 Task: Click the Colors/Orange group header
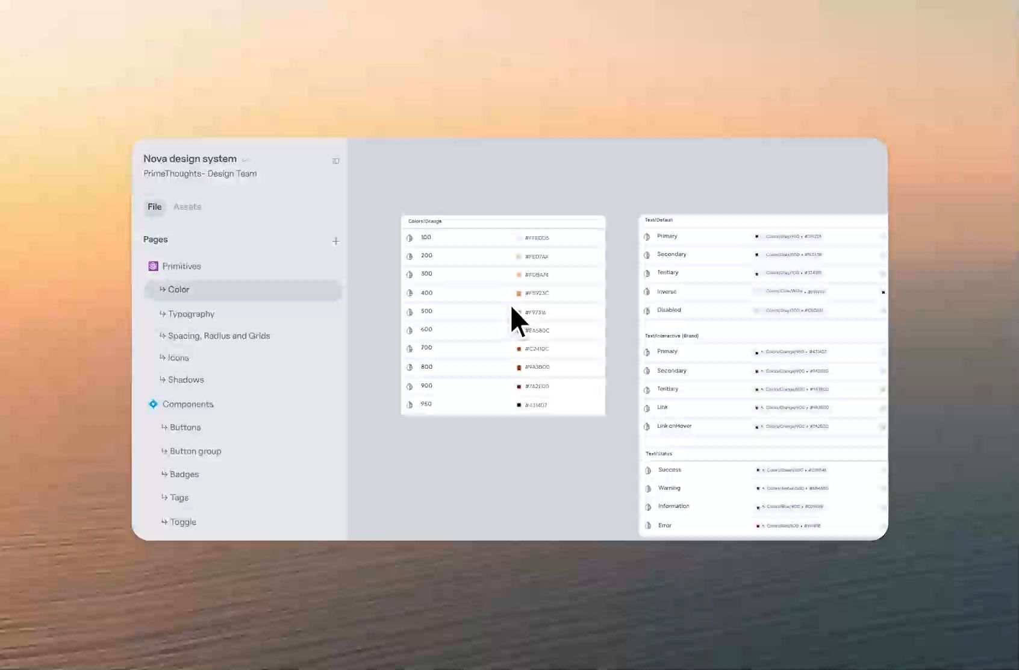[x=425, y=221]
